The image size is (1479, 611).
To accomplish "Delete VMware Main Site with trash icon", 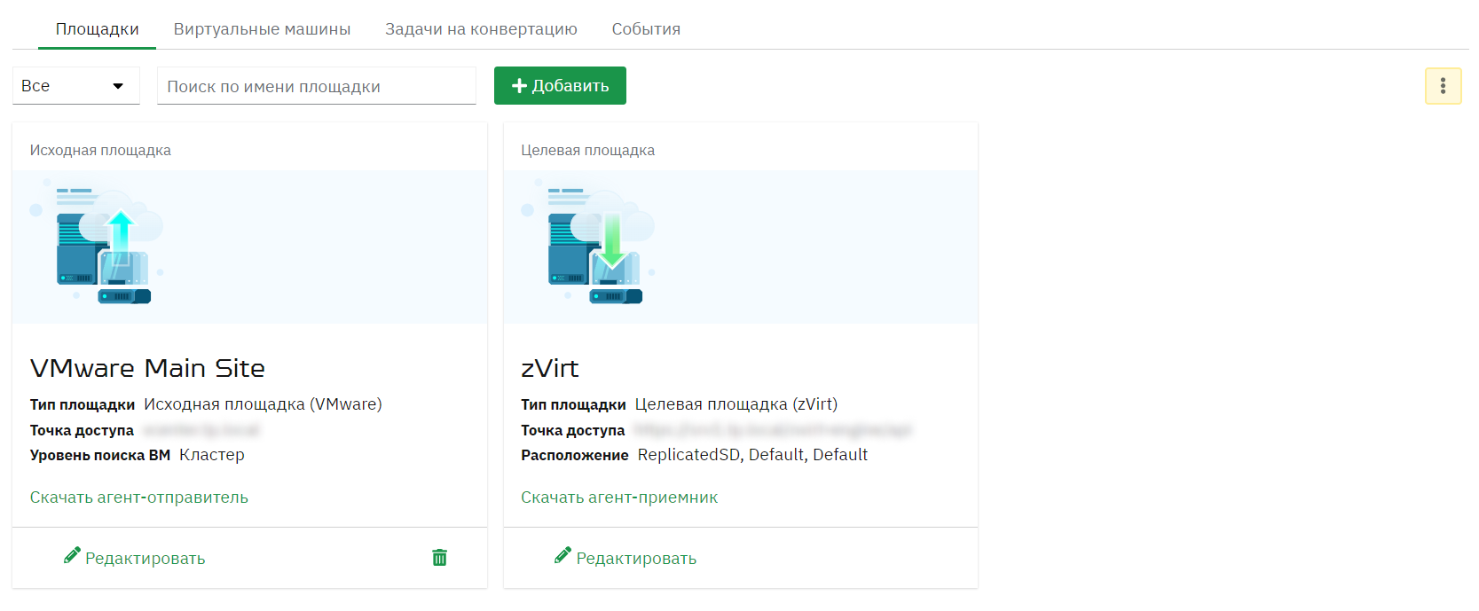I will (439, 558).
